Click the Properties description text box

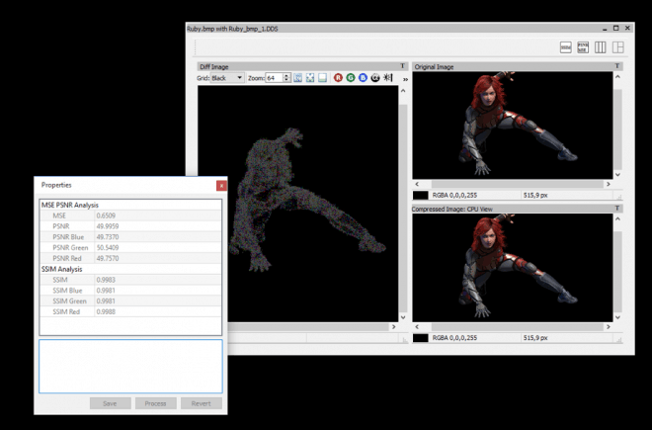pos(130,367)
